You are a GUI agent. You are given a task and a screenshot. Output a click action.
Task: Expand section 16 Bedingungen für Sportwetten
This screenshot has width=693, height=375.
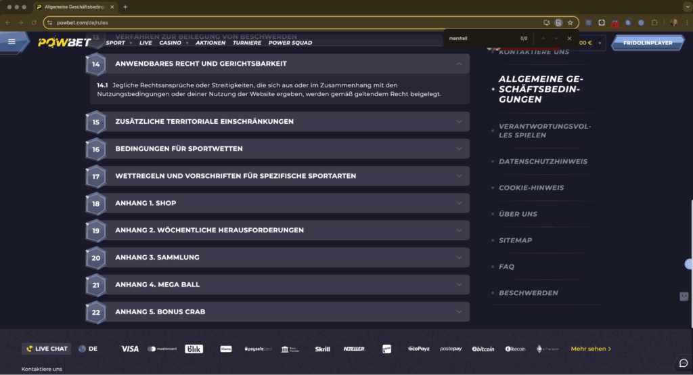tap(459, 149)
